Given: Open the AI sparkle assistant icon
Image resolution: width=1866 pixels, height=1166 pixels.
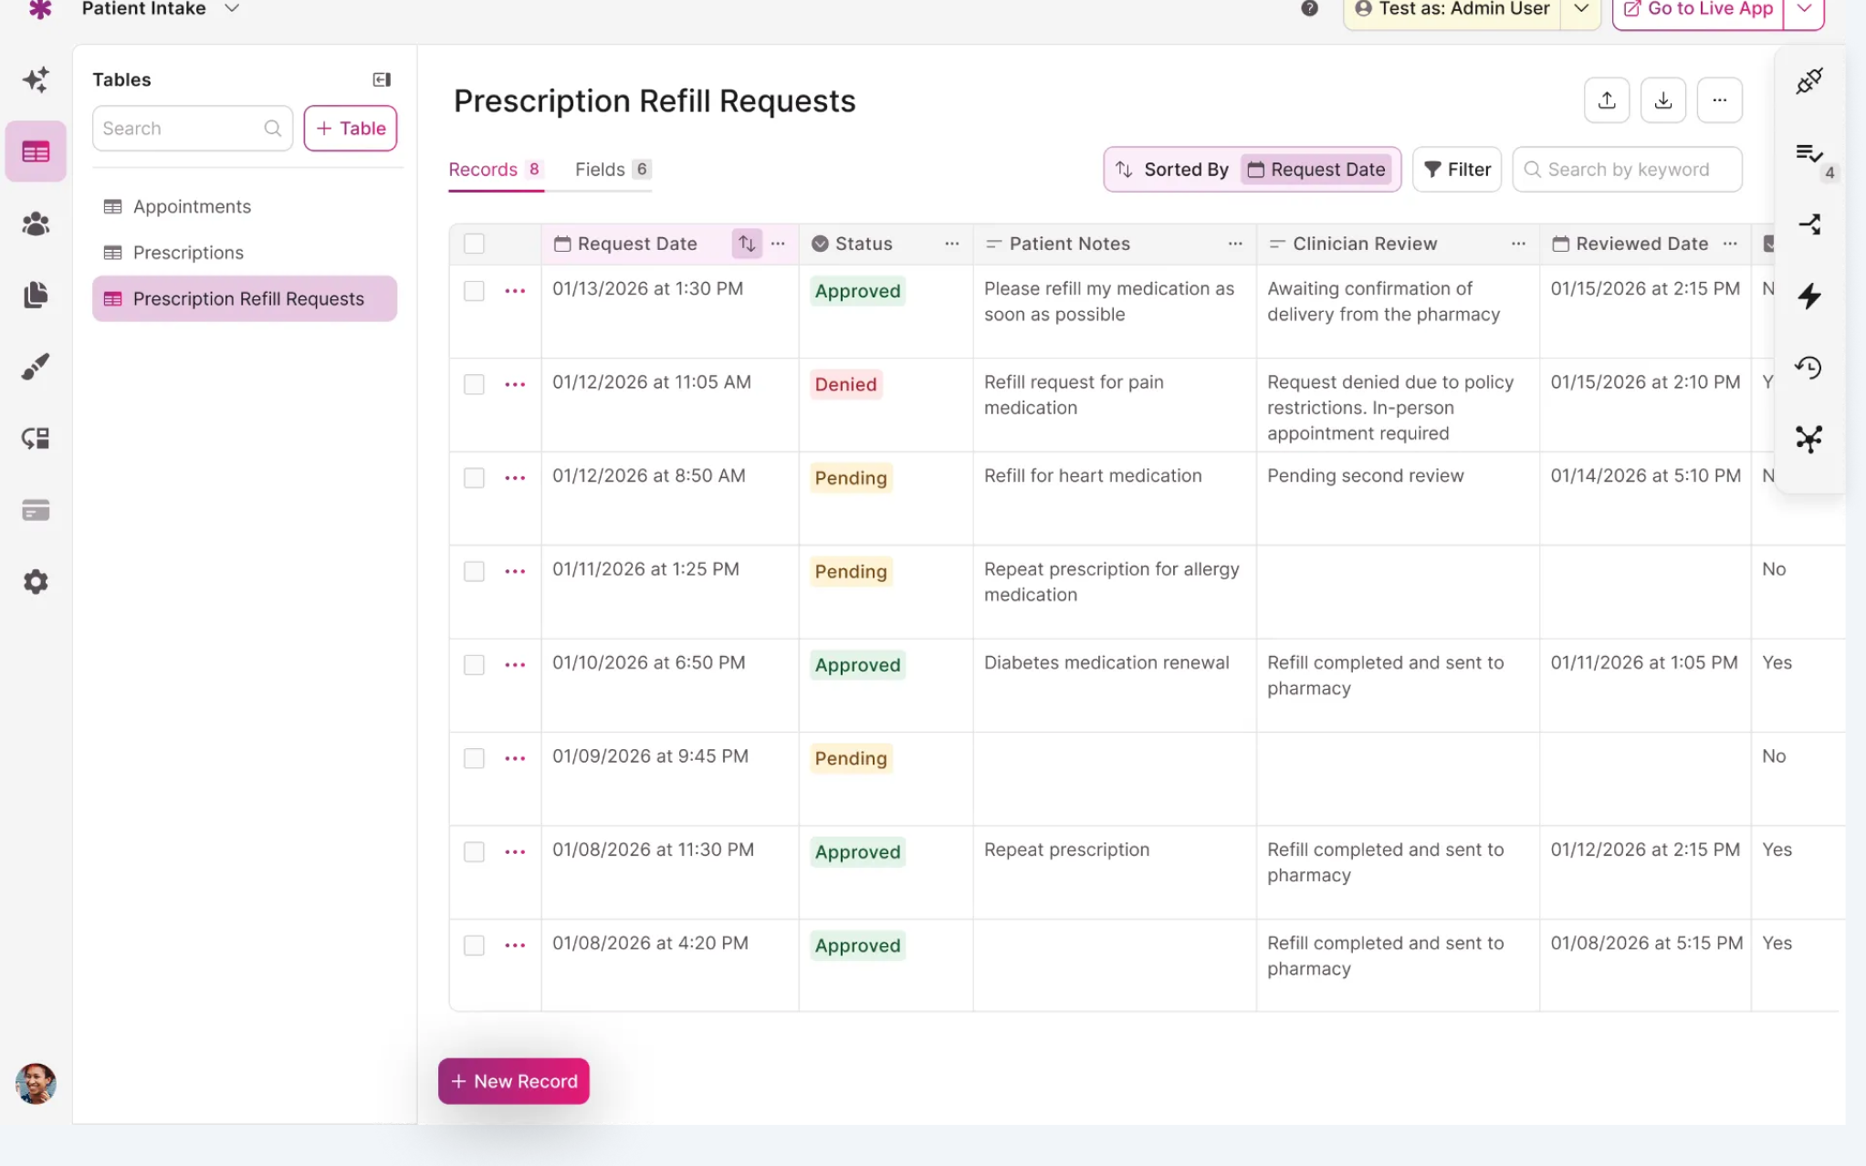Looking at the screenshot, I should point(36,80).
